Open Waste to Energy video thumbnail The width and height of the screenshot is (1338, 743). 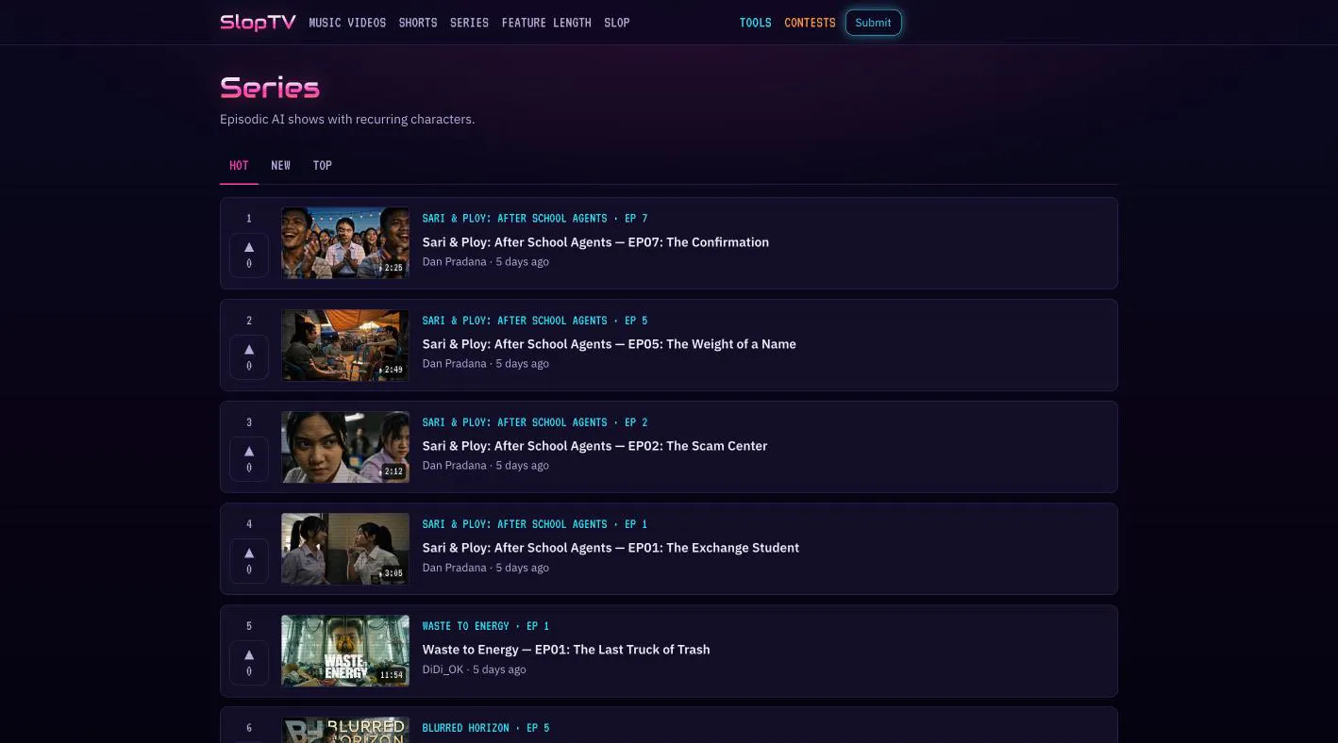345,651
